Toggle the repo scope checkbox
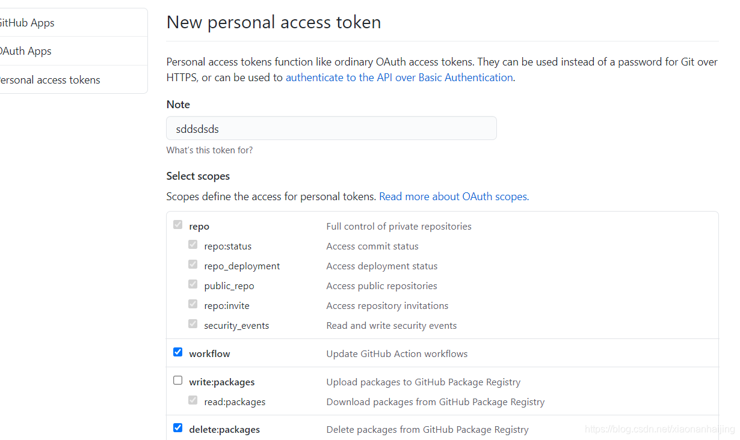This screenshot has height=440, width=740. coord(177,225)
